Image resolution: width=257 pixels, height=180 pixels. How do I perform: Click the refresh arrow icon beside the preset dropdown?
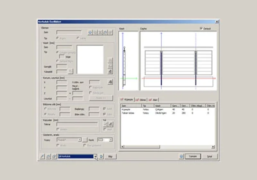(x=101, y=157)
